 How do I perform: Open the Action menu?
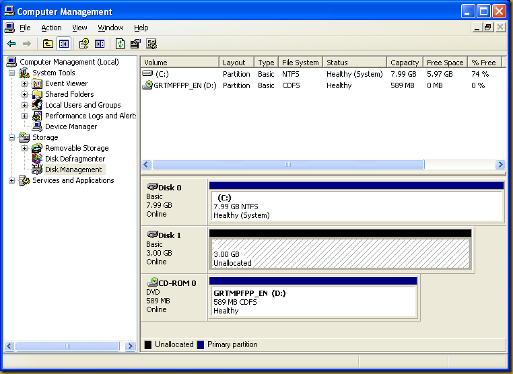[51, 28]
